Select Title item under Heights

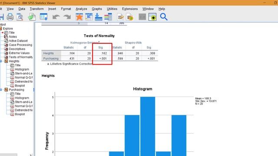coord(18,65)
